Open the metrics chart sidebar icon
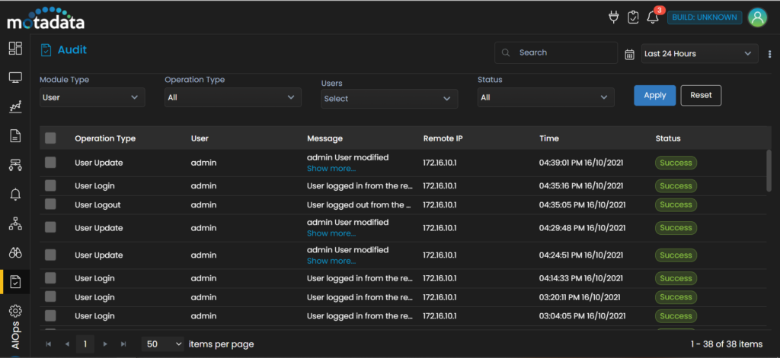 pos(15,107)
